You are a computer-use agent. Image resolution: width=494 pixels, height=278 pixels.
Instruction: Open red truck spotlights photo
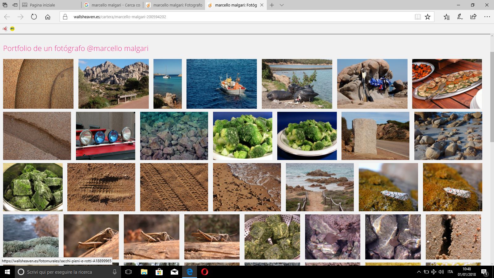pyautogui.click(x=106, y=136)
